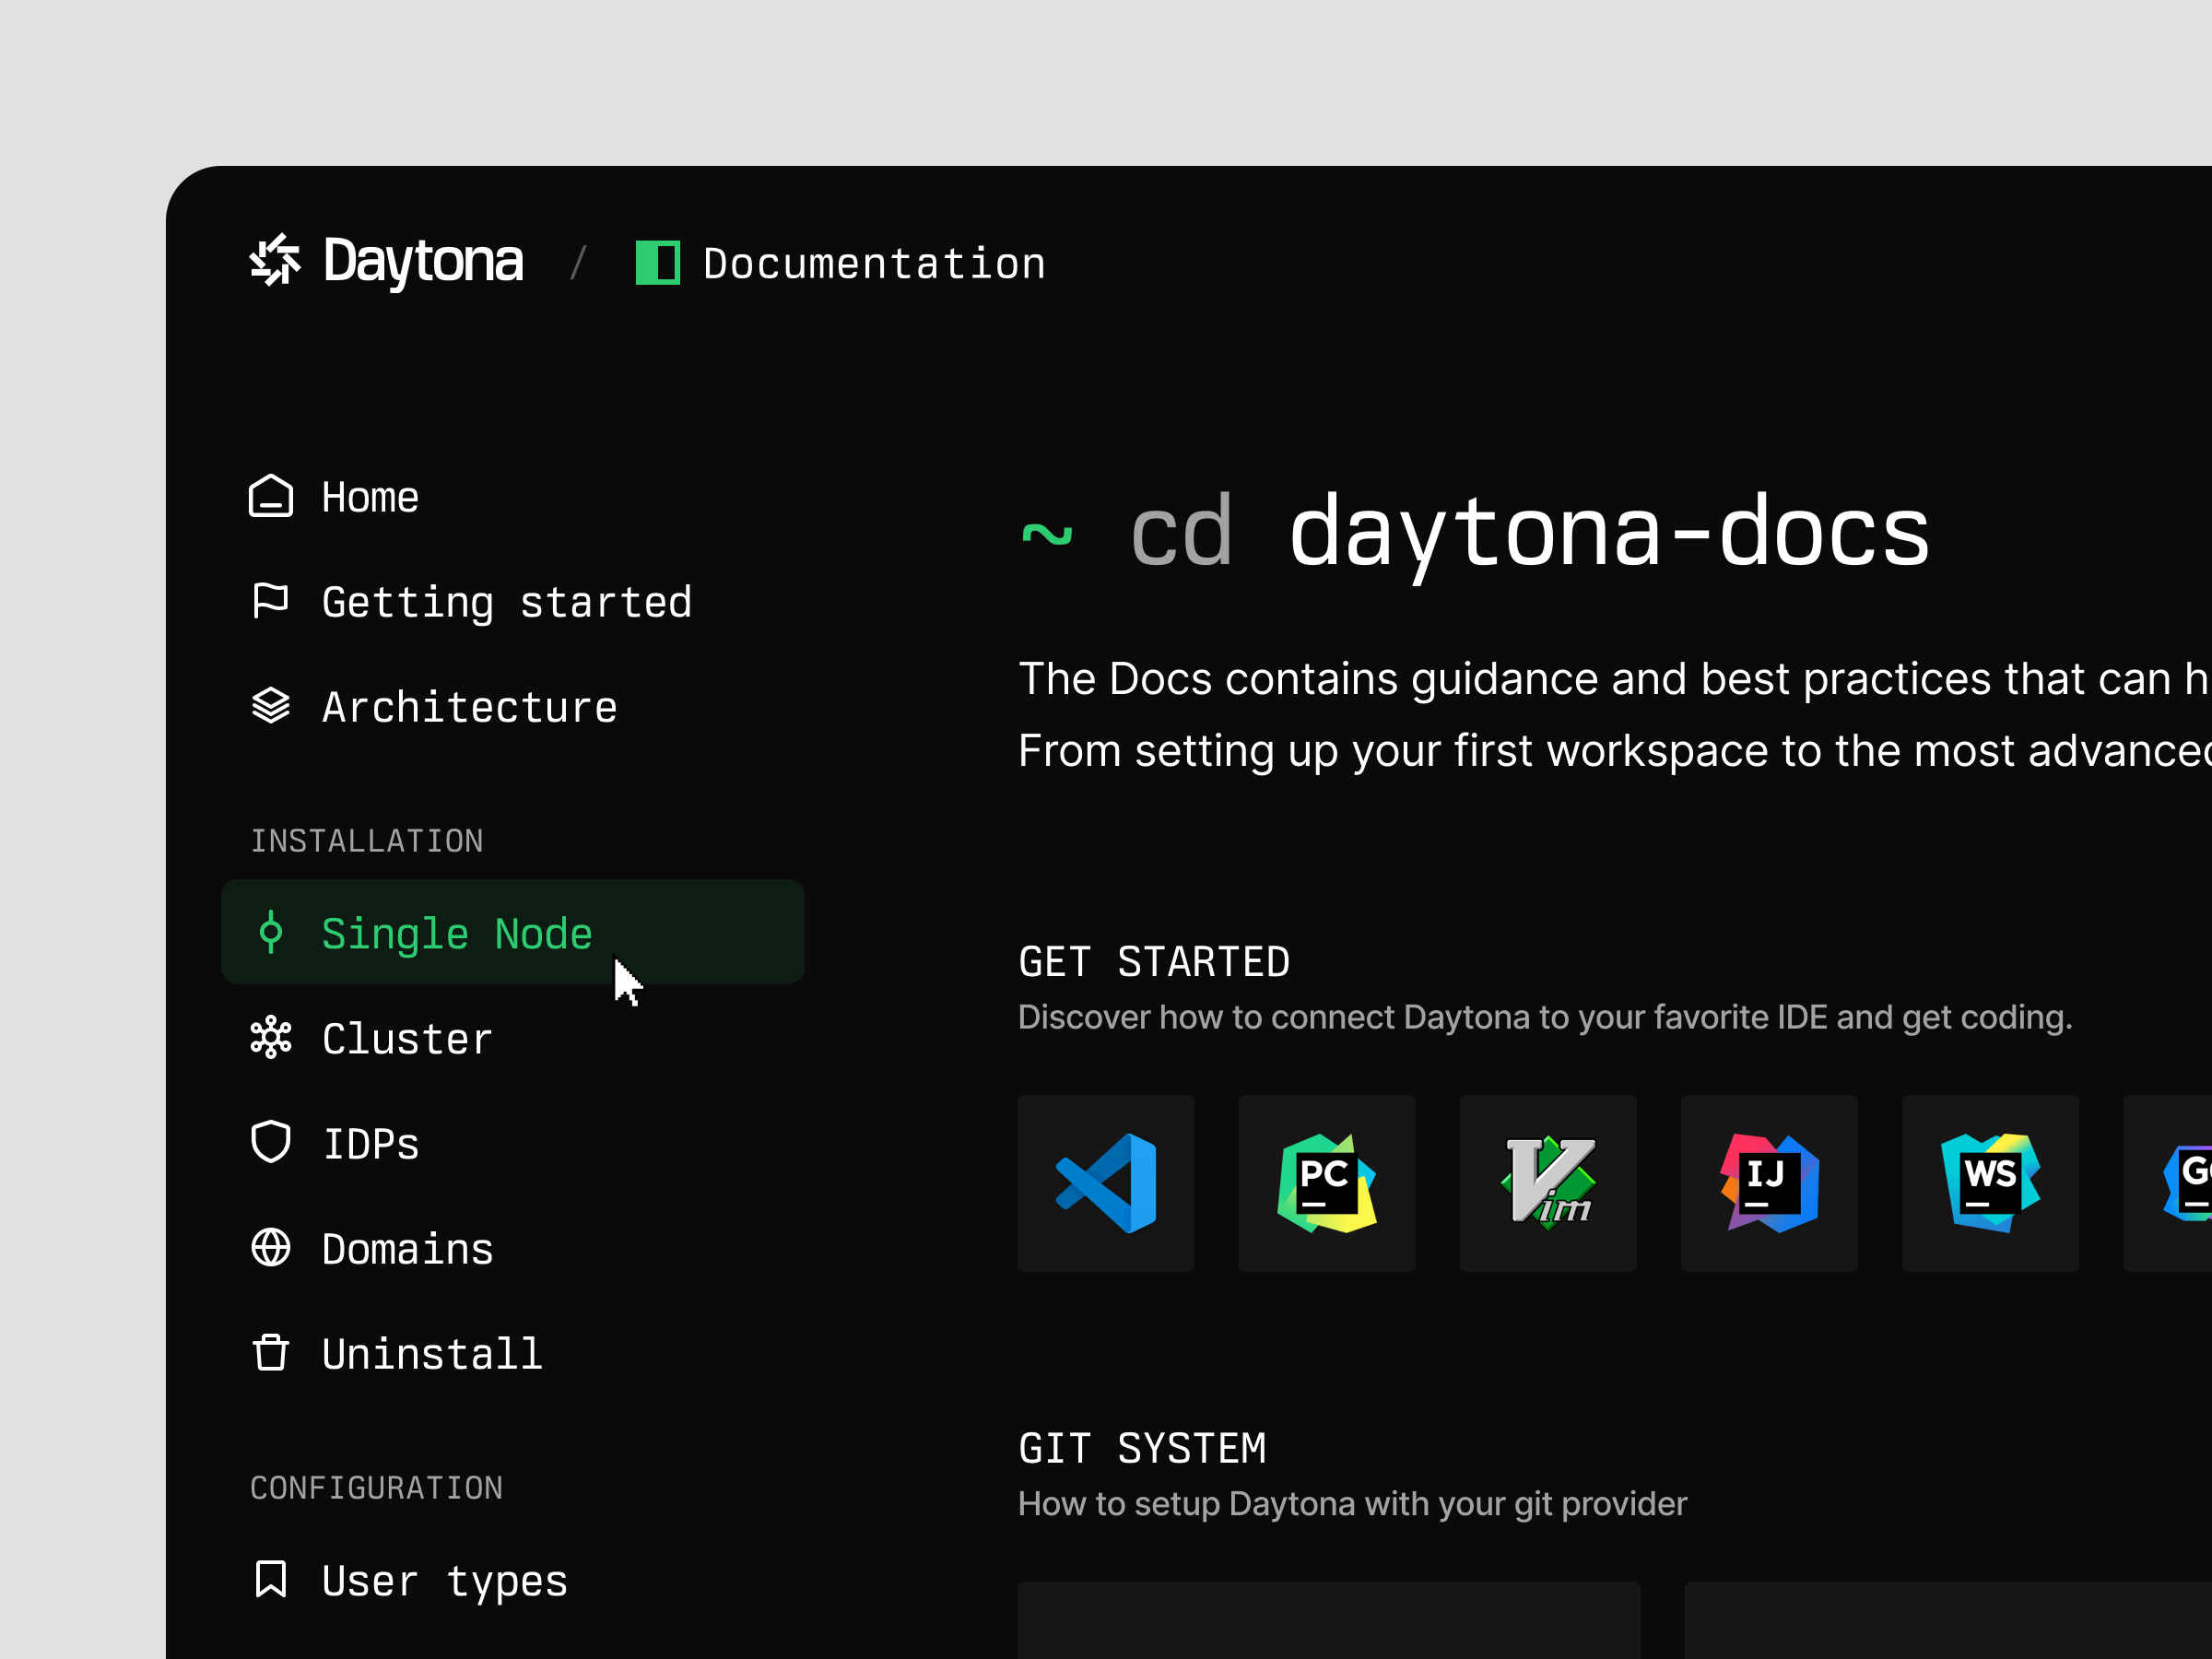Screen dimensions: 2212x1659
Task: Click 'How to setup Daytona' description text
Action: click(1352, 1504)
